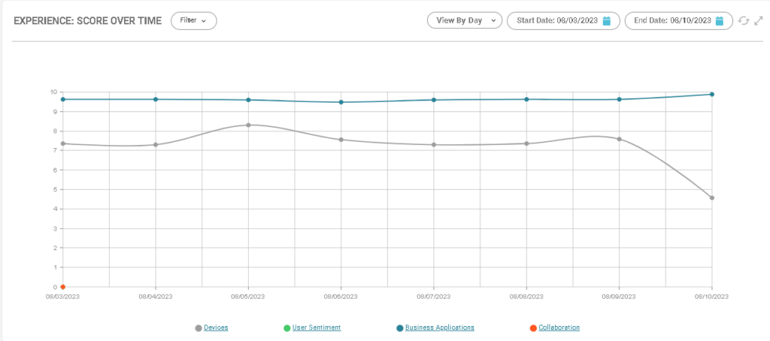770x341 pixels.
Task: Expand the chart to fullscreen
Action: tap(759, 21)
